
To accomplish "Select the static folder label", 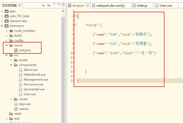I will click(x=18, y=114).
